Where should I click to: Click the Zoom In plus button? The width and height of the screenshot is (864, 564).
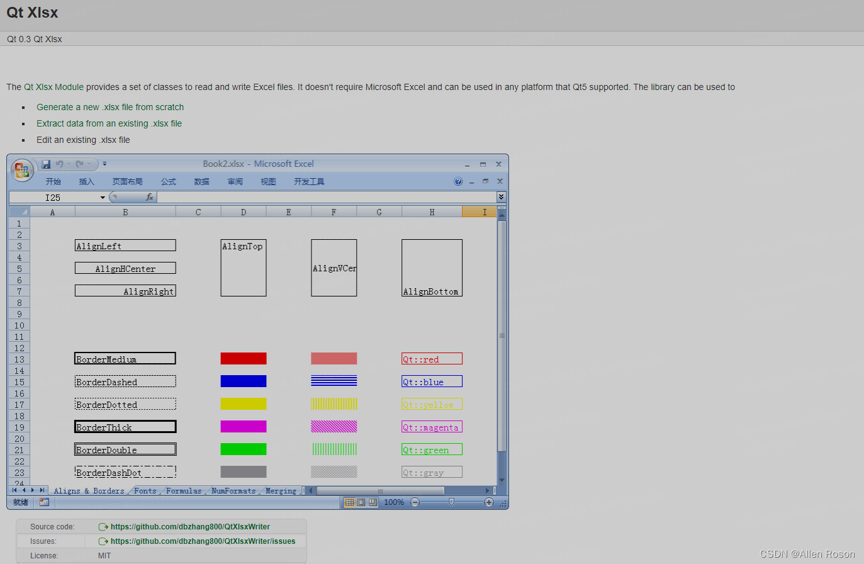click(489, 502)
